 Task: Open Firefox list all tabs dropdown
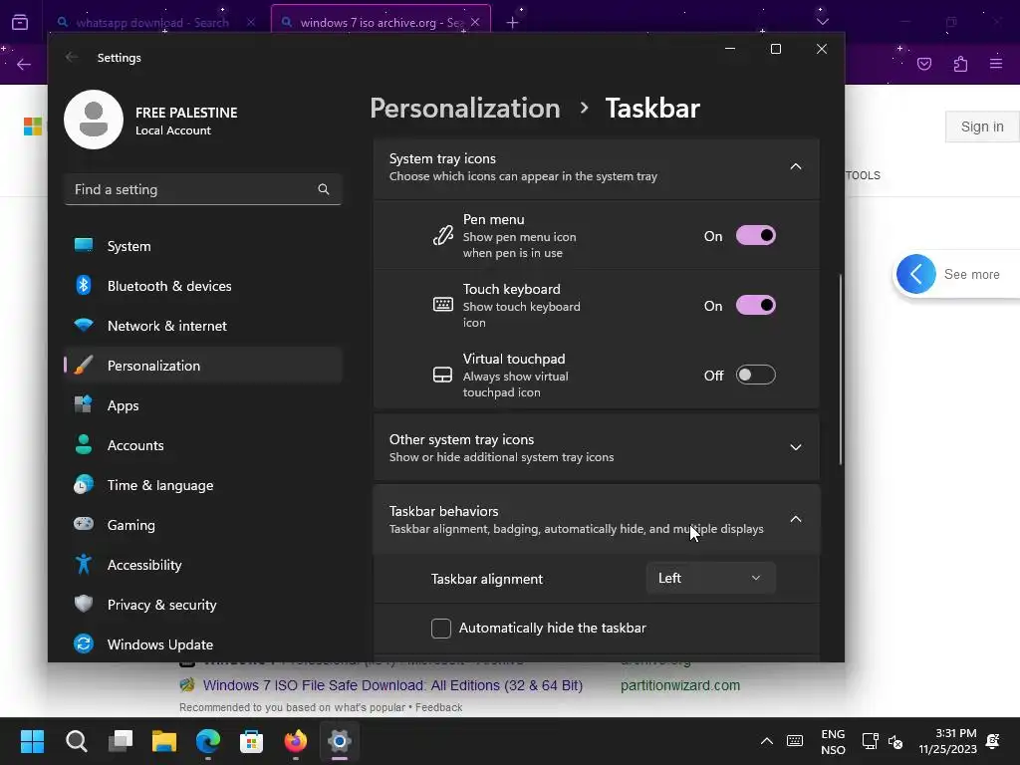(822, 22)
